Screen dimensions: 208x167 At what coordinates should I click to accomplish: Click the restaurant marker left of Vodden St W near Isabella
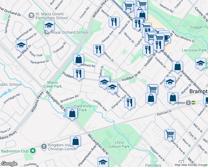coord(148,51)
